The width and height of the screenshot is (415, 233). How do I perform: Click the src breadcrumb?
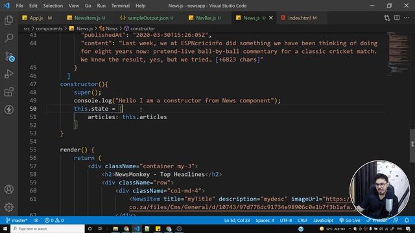(x=27, y=28)
